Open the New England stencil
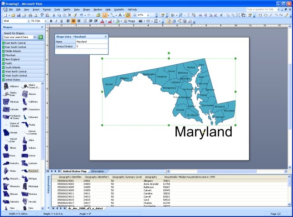 tap(23, 59)
